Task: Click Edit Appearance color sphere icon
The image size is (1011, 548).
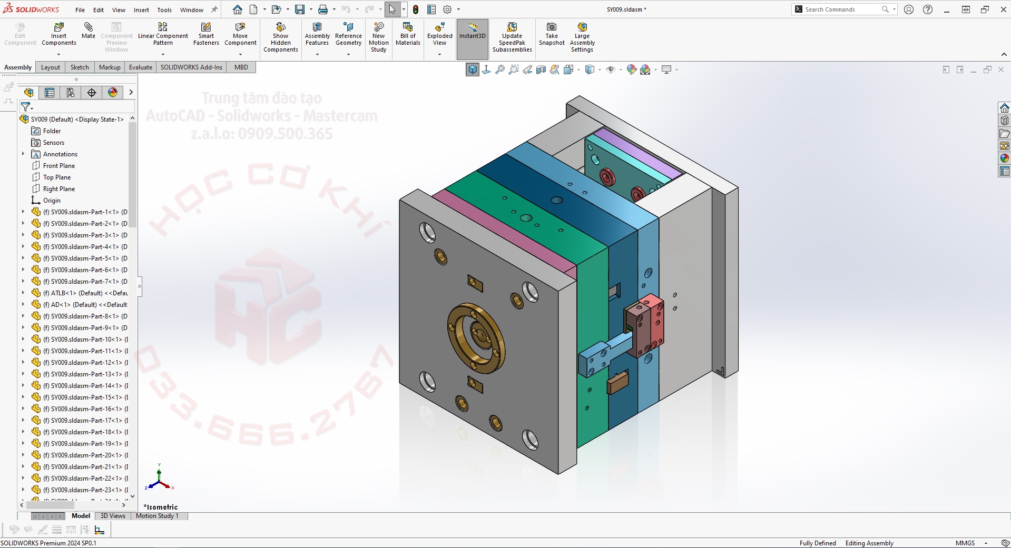Action: 631,69
